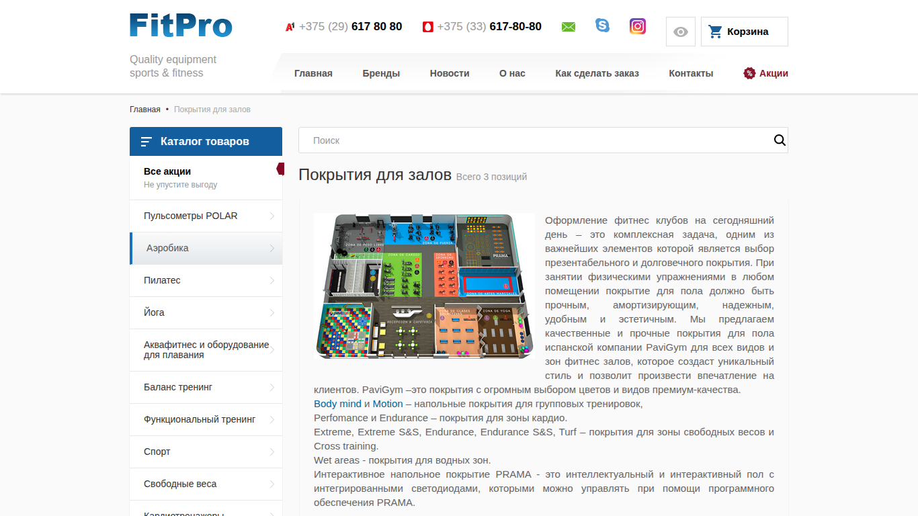
Task: Click the Каталог товаров menu icon
Action: click(146, 142)
